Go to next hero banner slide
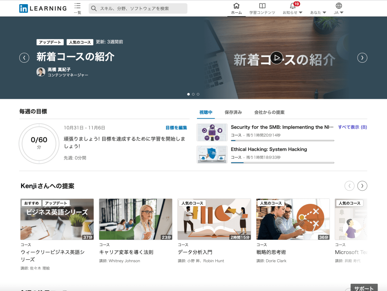This screenshot has height=291, width=387. (x=362, y=58)
